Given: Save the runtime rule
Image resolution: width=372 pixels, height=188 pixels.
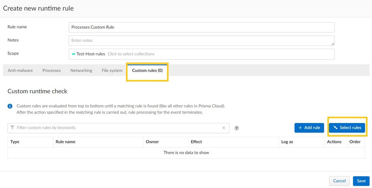Looking at the screenshot, I should [x=361, y=181].
